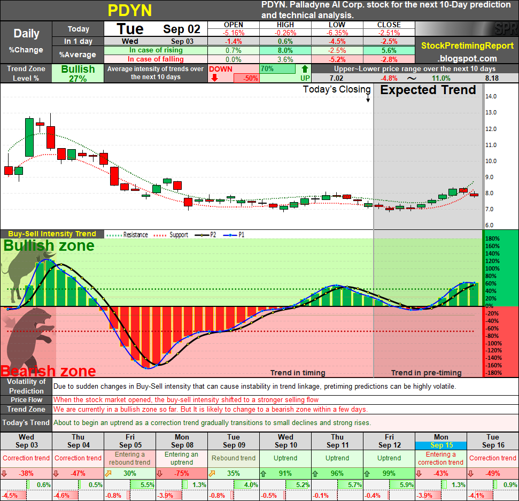Screen dimensions: 519x501
Task: Click the CLOSE column header
Action: [389, 25]
